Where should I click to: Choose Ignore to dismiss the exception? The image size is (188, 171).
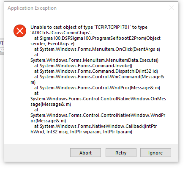[x=155, y=152]
